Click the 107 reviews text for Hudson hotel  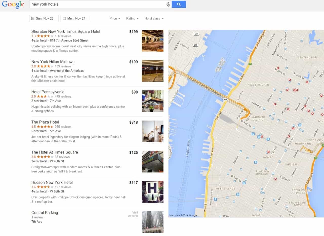tap(63, 187)
